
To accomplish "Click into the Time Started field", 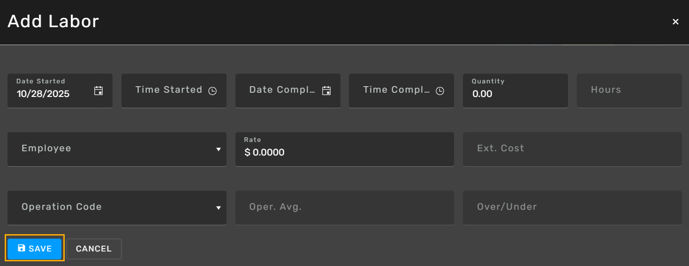I will point(167,90).
